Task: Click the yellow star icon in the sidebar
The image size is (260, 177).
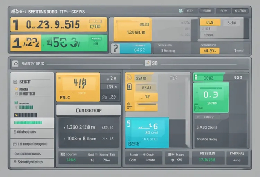Action: point(16,89)
